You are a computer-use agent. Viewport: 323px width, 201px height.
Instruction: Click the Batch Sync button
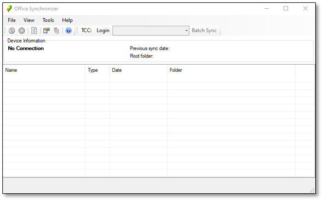tap(205, 31)
